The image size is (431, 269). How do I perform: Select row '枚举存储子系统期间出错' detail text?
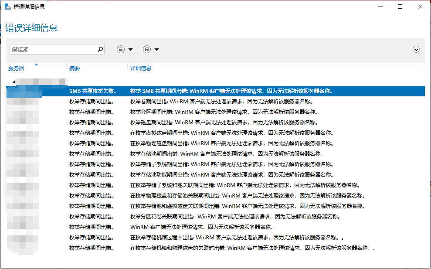point(232,164)
